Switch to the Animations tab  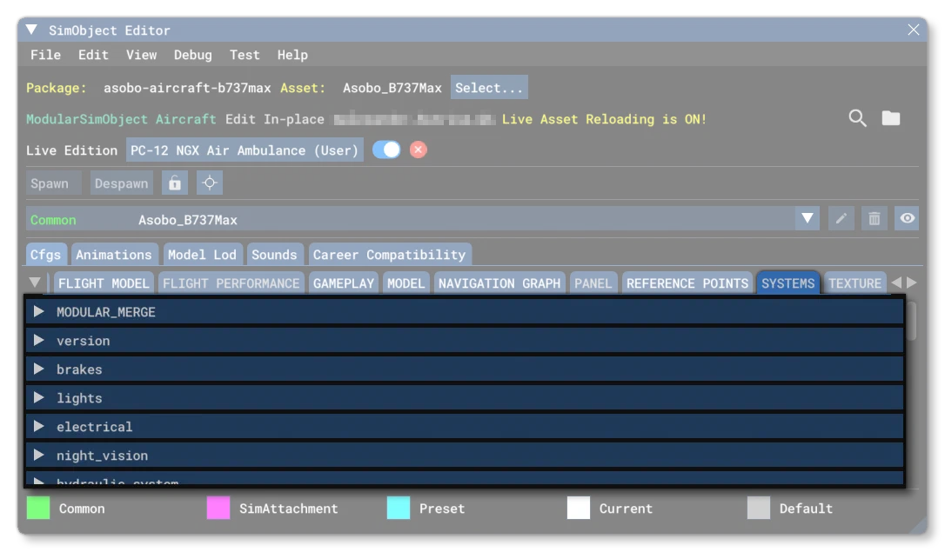(114, 255)
